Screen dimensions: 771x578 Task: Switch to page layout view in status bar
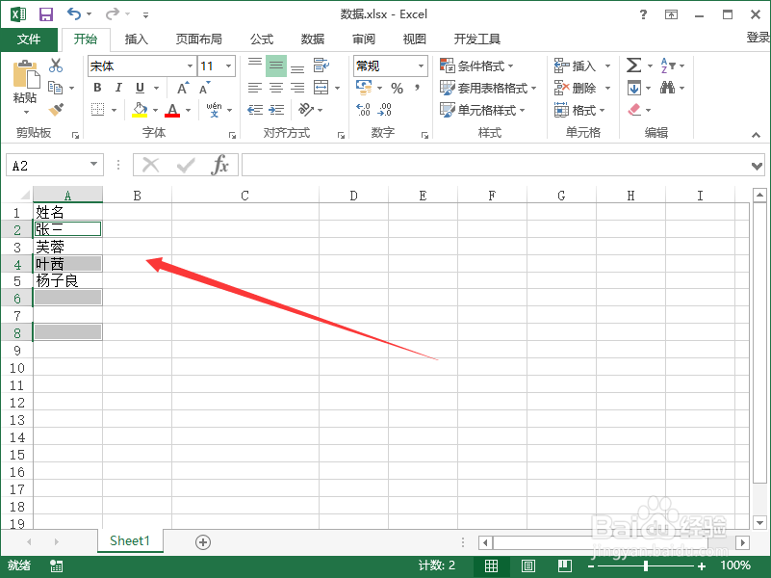[527, 565]
